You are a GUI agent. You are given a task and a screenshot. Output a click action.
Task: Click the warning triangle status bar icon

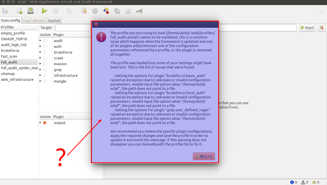click(x=303, y=182)
